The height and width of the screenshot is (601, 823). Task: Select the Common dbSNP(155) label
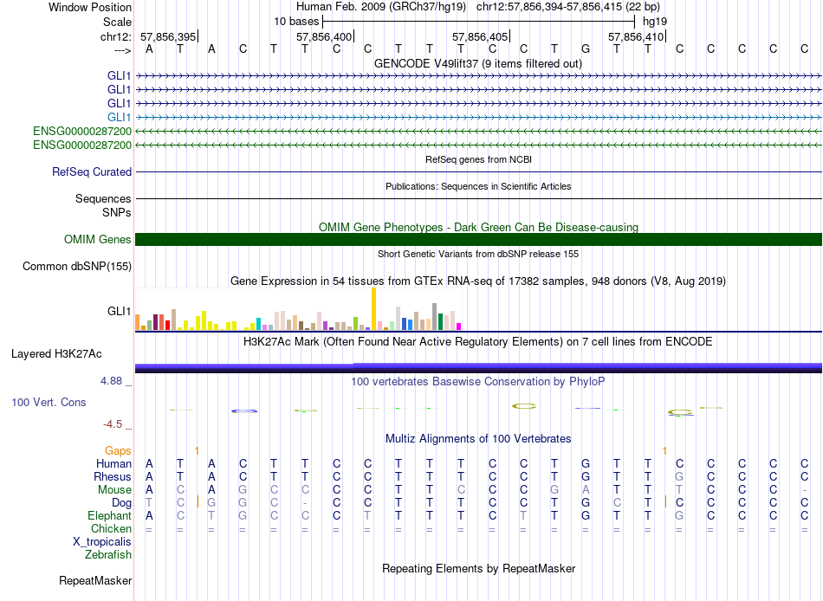[77, 266]
